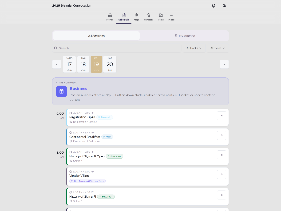Viewport: 281px width, 211px height.
Task: Open the Files tab
Action: pos(161,17)
